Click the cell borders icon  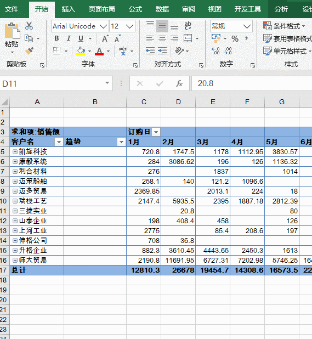(57, 51)
